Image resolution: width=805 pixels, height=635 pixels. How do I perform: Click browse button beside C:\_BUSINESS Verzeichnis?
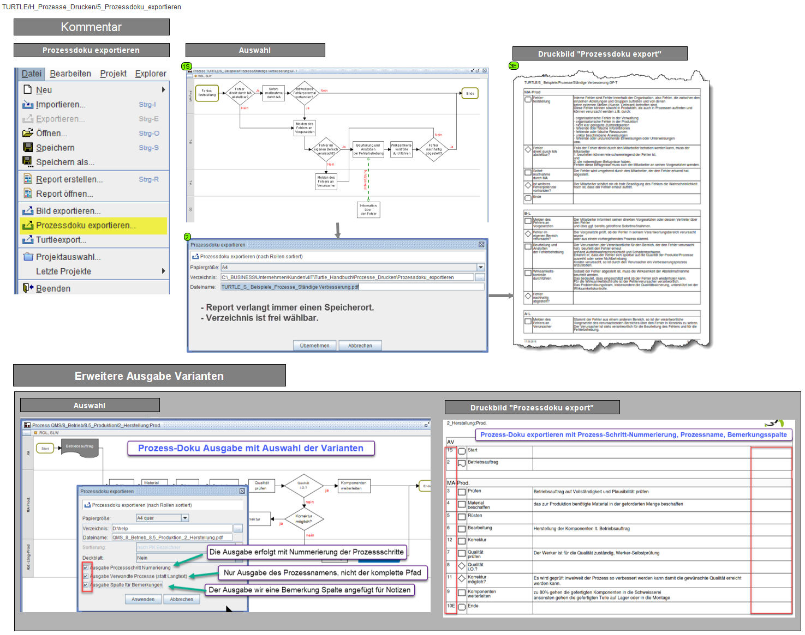click(x=480, y=277)
